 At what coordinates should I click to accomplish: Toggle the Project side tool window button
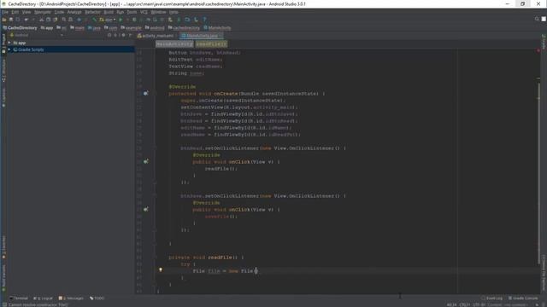[x=3, y=43]
